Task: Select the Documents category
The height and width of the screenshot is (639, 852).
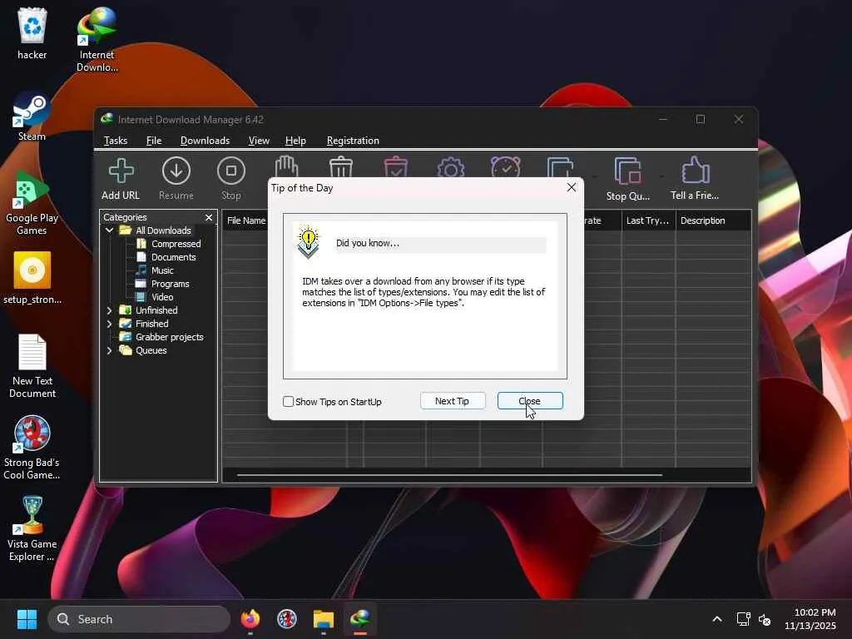Action: 173,257
